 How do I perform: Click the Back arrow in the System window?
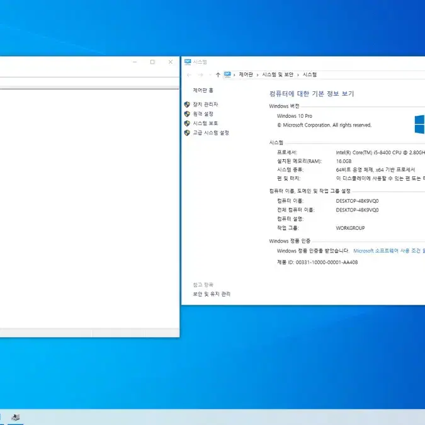(189, 75)
